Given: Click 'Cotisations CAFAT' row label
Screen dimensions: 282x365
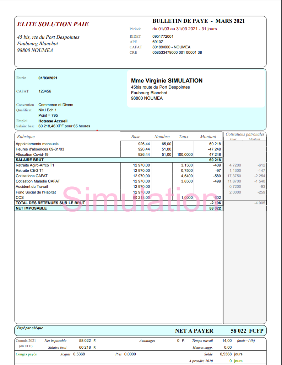Looking at the screenshot, I should click(31, 176).
